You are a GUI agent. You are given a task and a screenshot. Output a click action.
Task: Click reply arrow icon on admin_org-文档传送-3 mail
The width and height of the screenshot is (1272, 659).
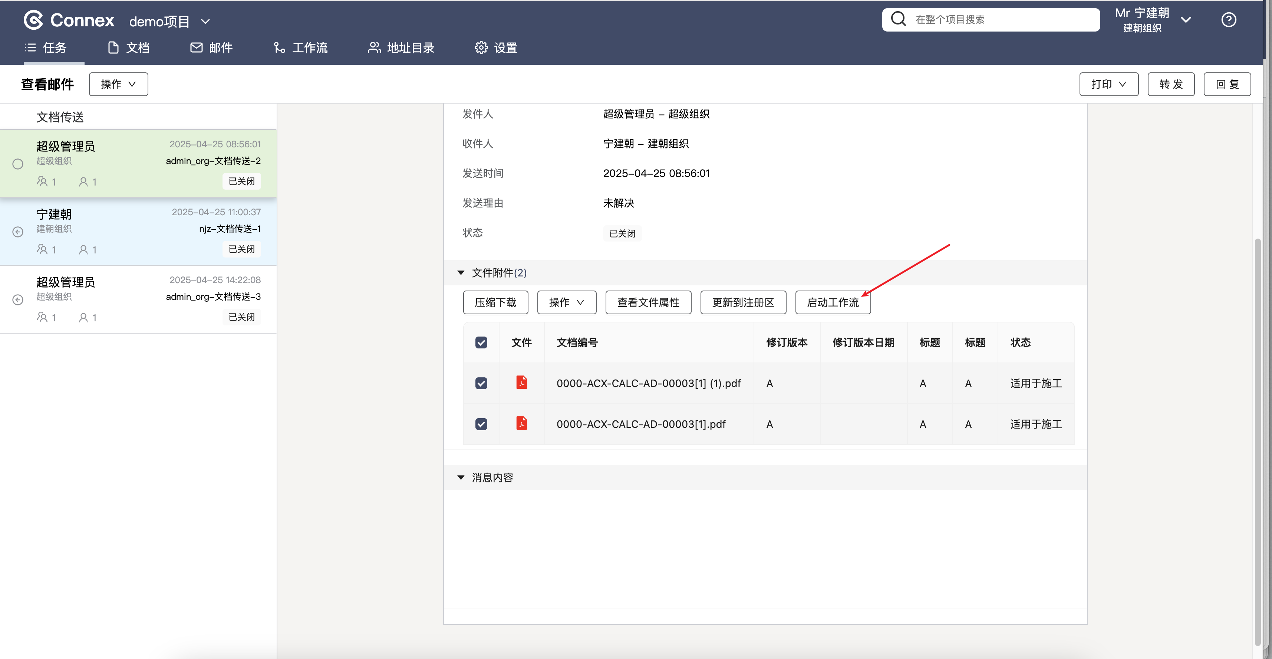18,300
